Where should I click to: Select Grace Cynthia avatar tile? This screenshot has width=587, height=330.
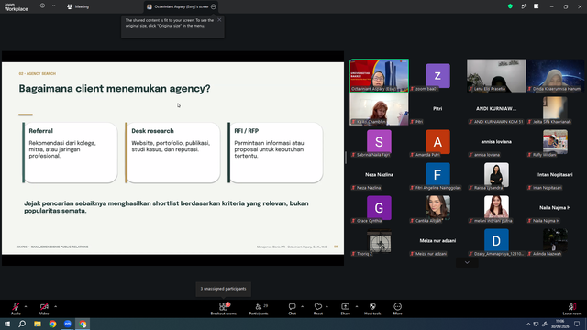click(x=379, y=208)
